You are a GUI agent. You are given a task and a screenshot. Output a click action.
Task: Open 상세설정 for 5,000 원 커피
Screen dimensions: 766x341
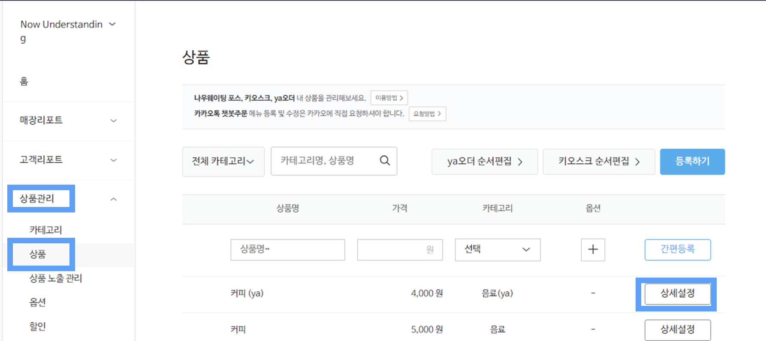tap(678, 329)
